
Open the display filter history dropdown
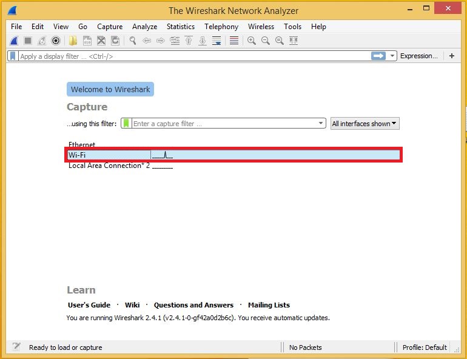pyautogui.click(x=392, y=56)
